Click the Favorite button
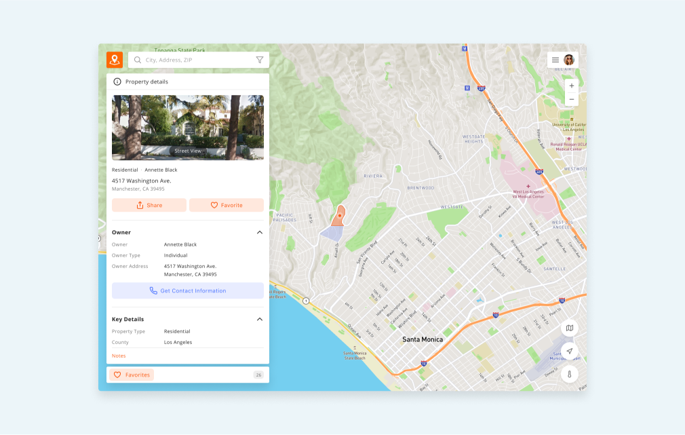 pos(227,205)
